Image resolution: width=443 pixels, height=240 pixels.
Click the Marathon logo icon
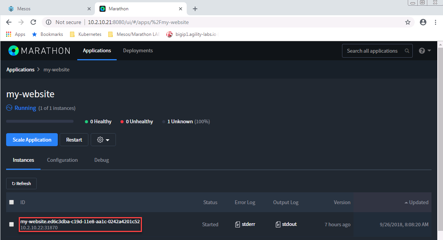coord(13,51)
